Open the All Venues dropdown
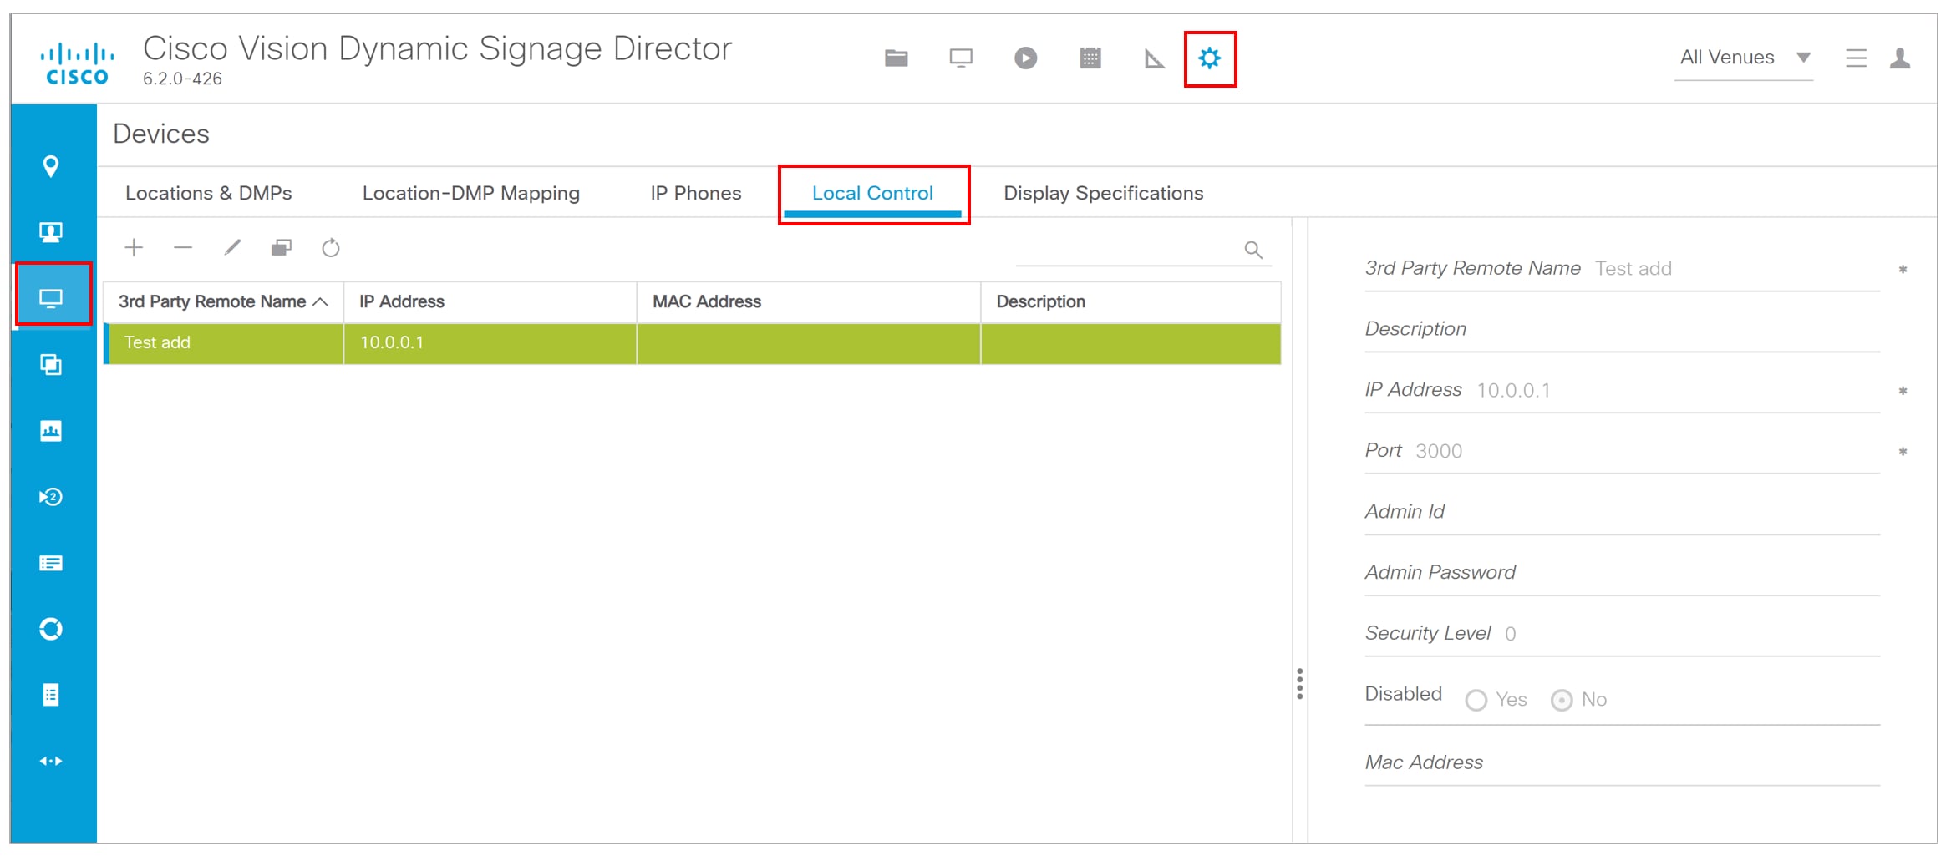The height and width of the screenshot is (856, 1951). (1744, 58)
